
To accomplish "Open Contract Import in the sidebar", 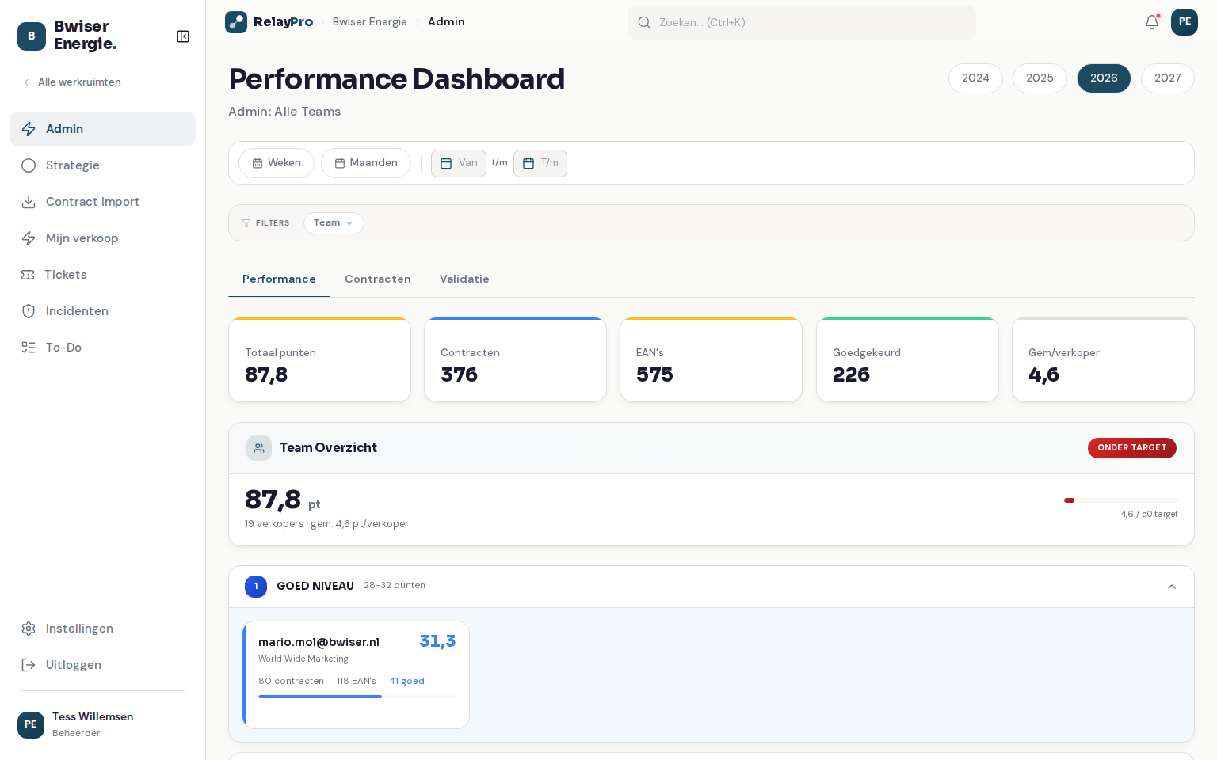I will 102,202.
